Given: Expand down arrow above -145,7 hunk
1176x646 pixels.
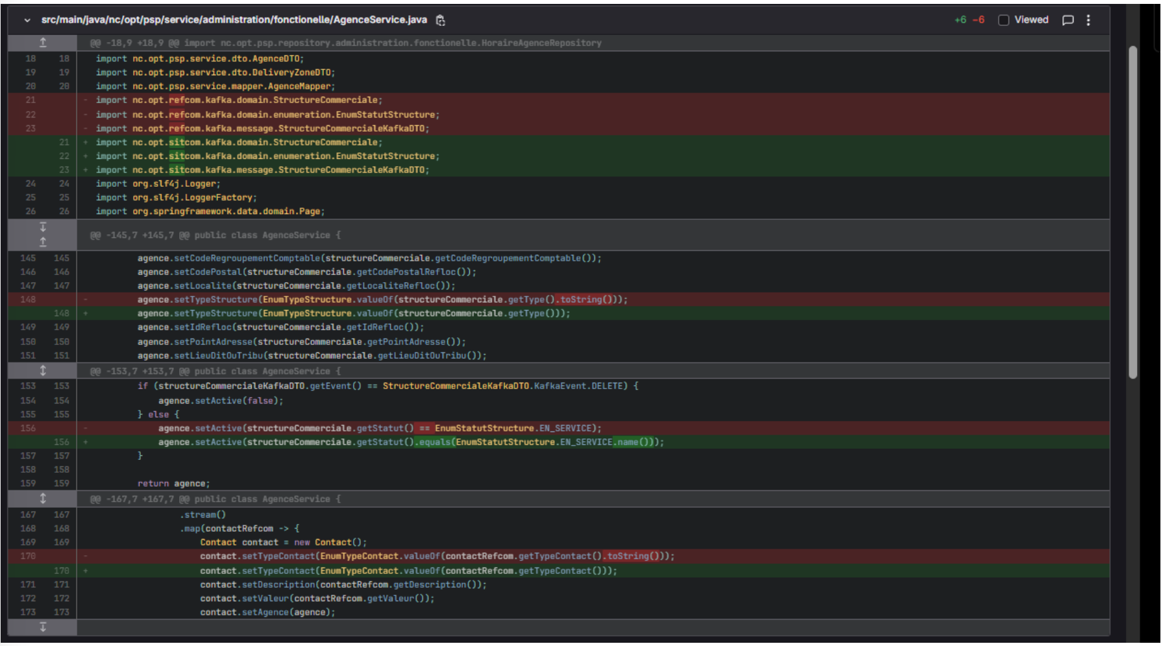Looking at the screenshot, I should point(43,228).
